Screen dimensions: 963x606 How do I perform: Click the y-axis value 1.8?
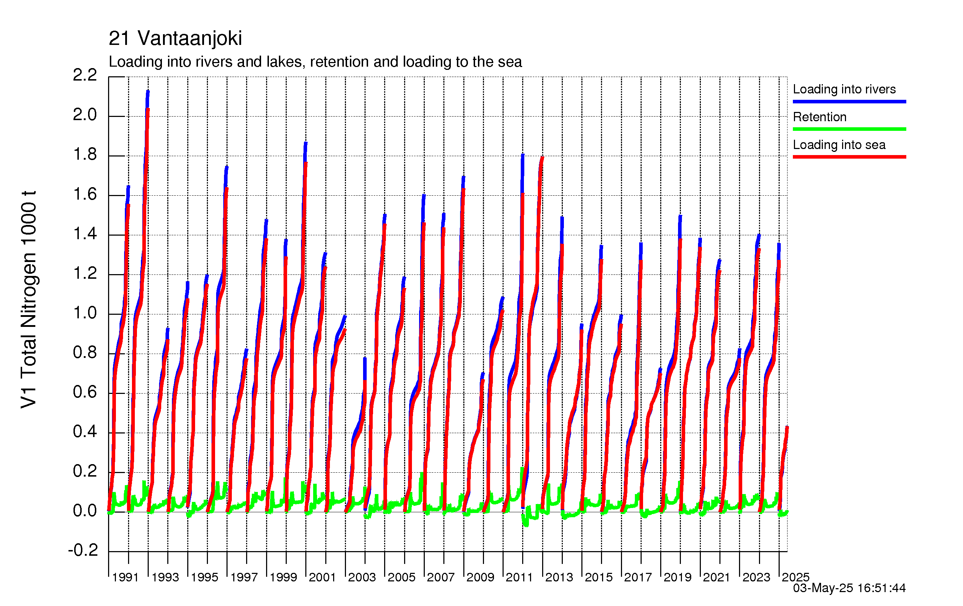pyautogui.click(x=85, y=155)
